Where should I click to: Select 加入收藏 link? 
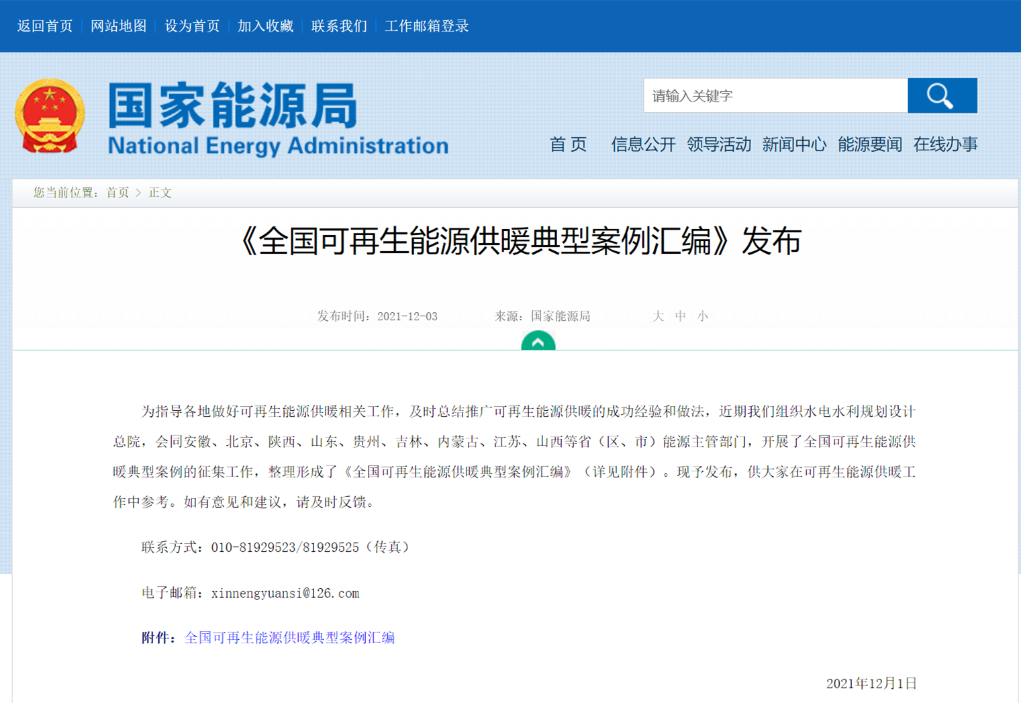coord(265,26)
